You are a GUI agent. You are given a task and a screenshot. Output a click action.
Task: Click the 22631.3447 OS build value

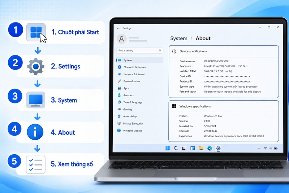click(211, 131)
